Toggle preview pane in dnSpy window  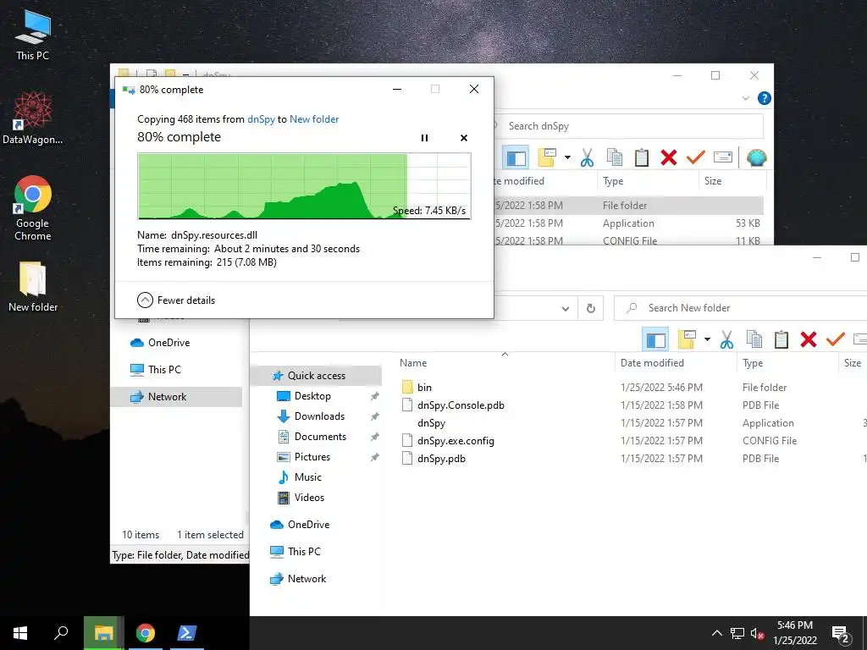516,158
